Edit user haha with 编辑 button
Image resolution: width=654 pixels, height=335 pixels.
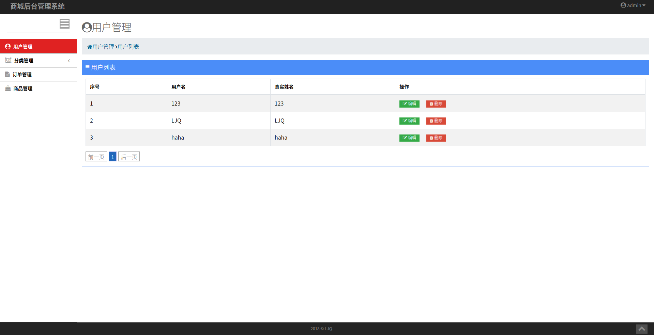pos(409,138)
